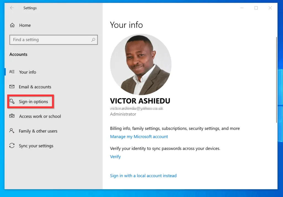This screenshot has width=283, height=197.
Task: Click the search magnifier icon
Action: point(93,40)
